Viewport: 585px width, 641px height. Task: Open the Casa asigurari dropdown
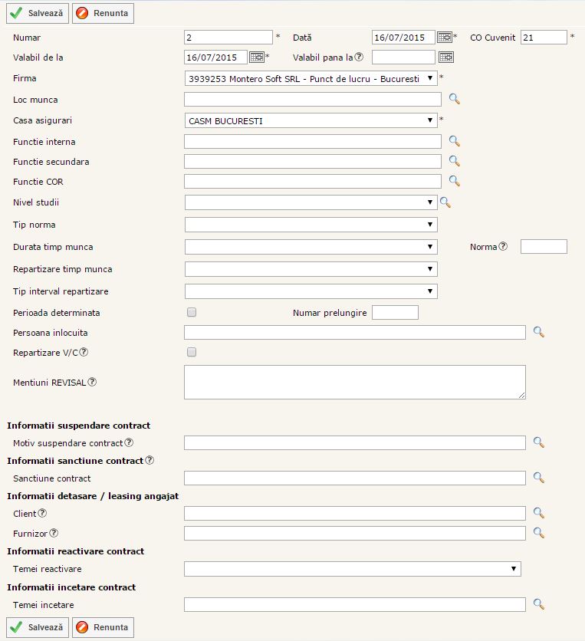click(311, 120)
